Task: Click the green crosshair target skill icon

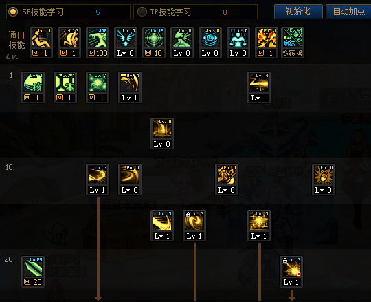Action: point(154,43)
